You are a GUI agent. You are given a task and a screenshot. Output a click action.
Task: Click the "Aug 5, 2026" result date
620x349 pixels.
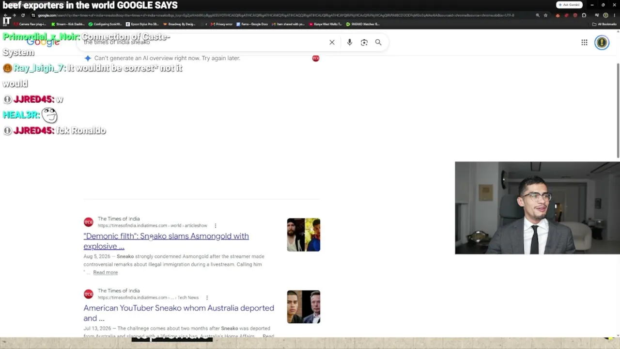[97, 256]
